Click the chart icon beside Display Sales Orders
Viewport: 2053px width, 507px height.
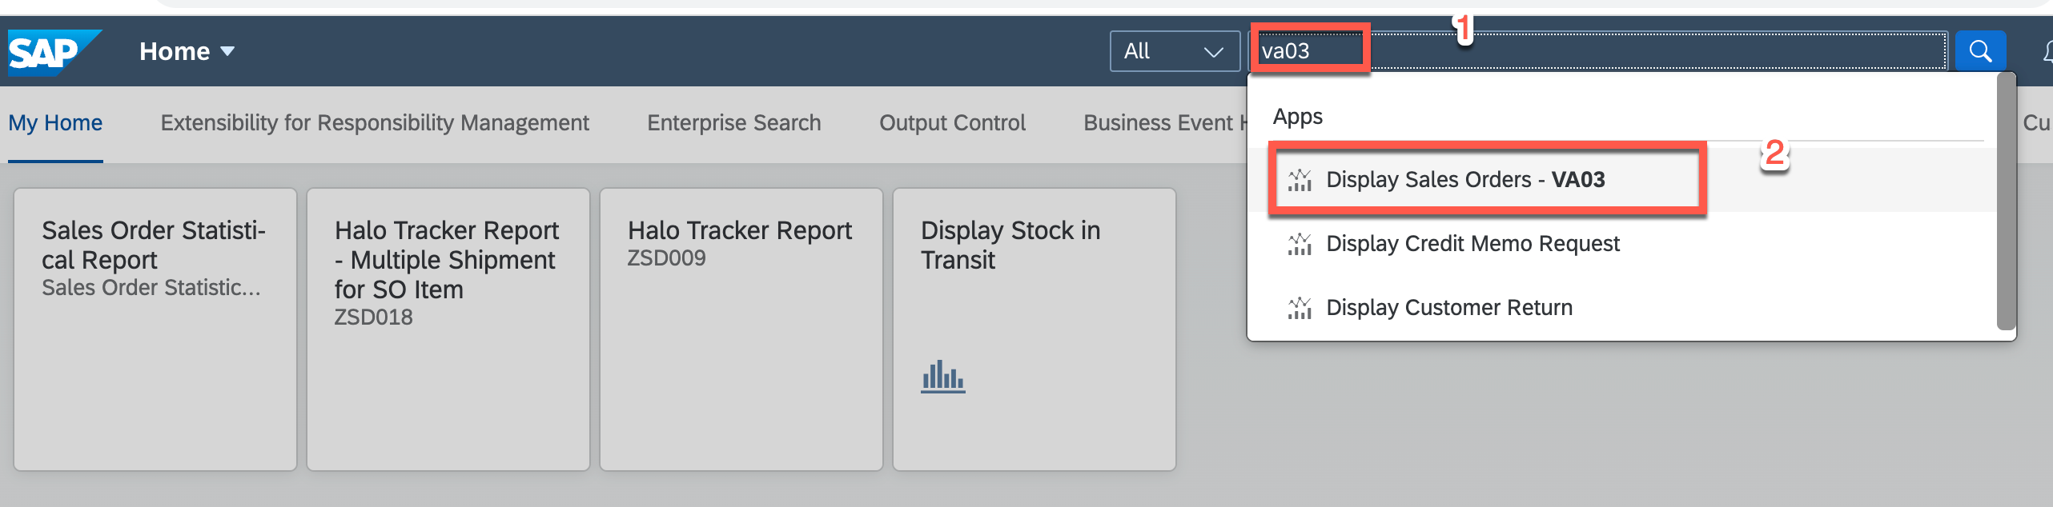click(1299, 180)
